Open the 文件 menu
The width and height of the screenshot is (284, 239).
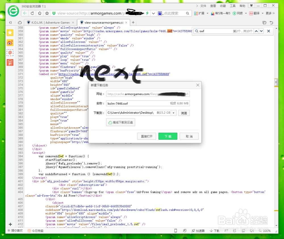[203, 6]
